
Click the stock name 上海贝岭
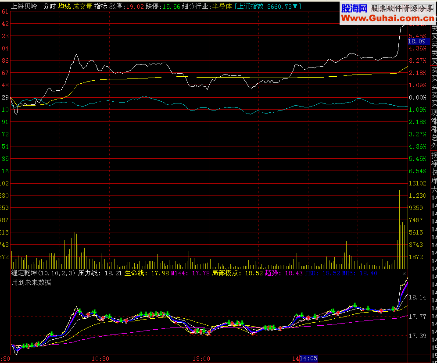pos(24,7)
